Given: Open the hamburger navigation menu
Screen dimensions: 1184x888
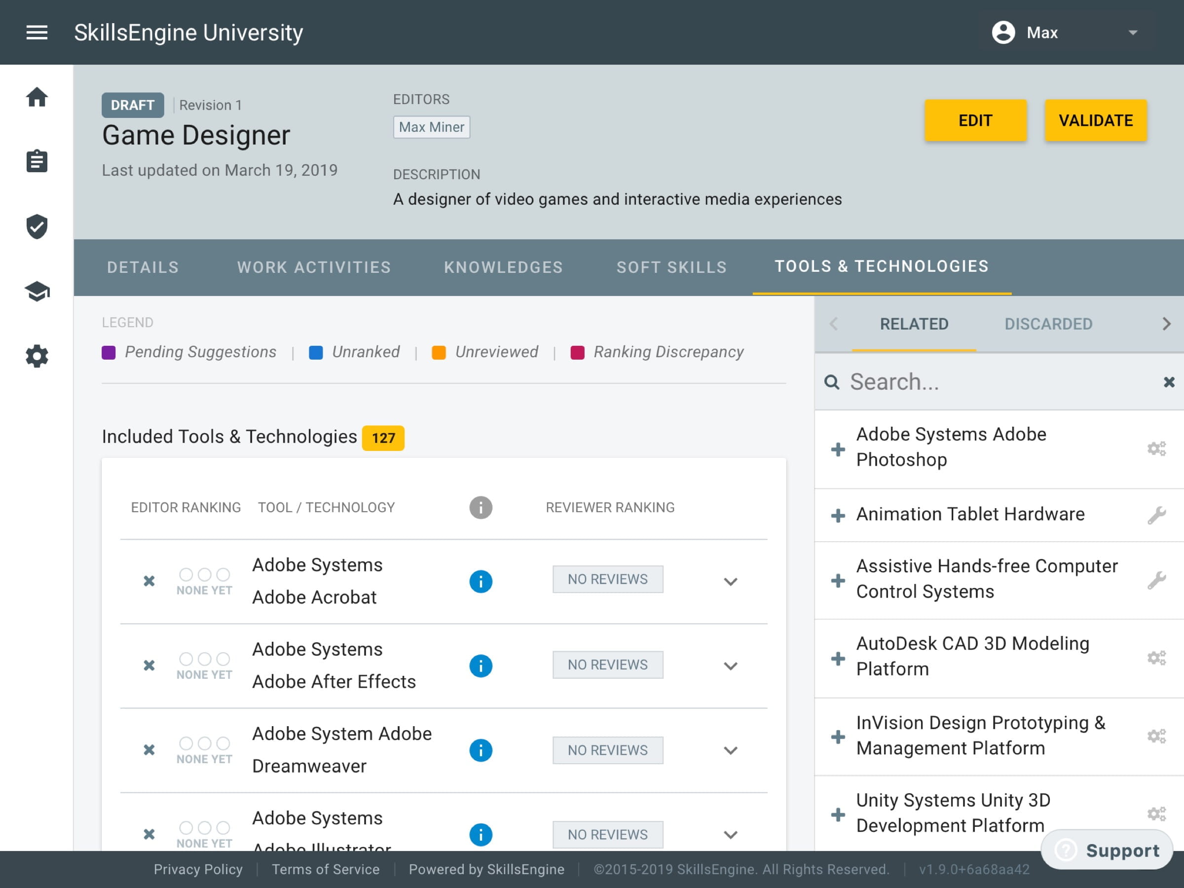Looking at the screenshot, I should click(x=37, y=33).
